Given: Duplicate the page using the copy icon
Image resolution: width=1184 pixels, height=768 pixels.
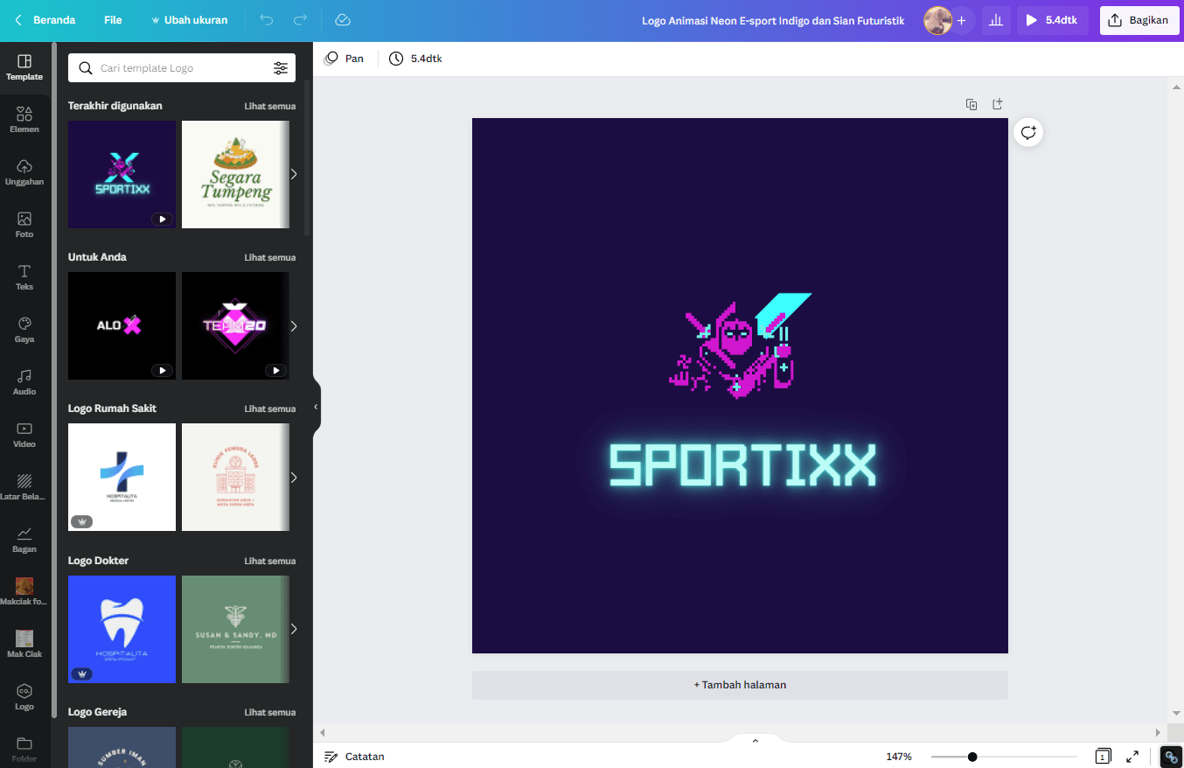Looking at the screenshot, I should click(x=972, y=103).
